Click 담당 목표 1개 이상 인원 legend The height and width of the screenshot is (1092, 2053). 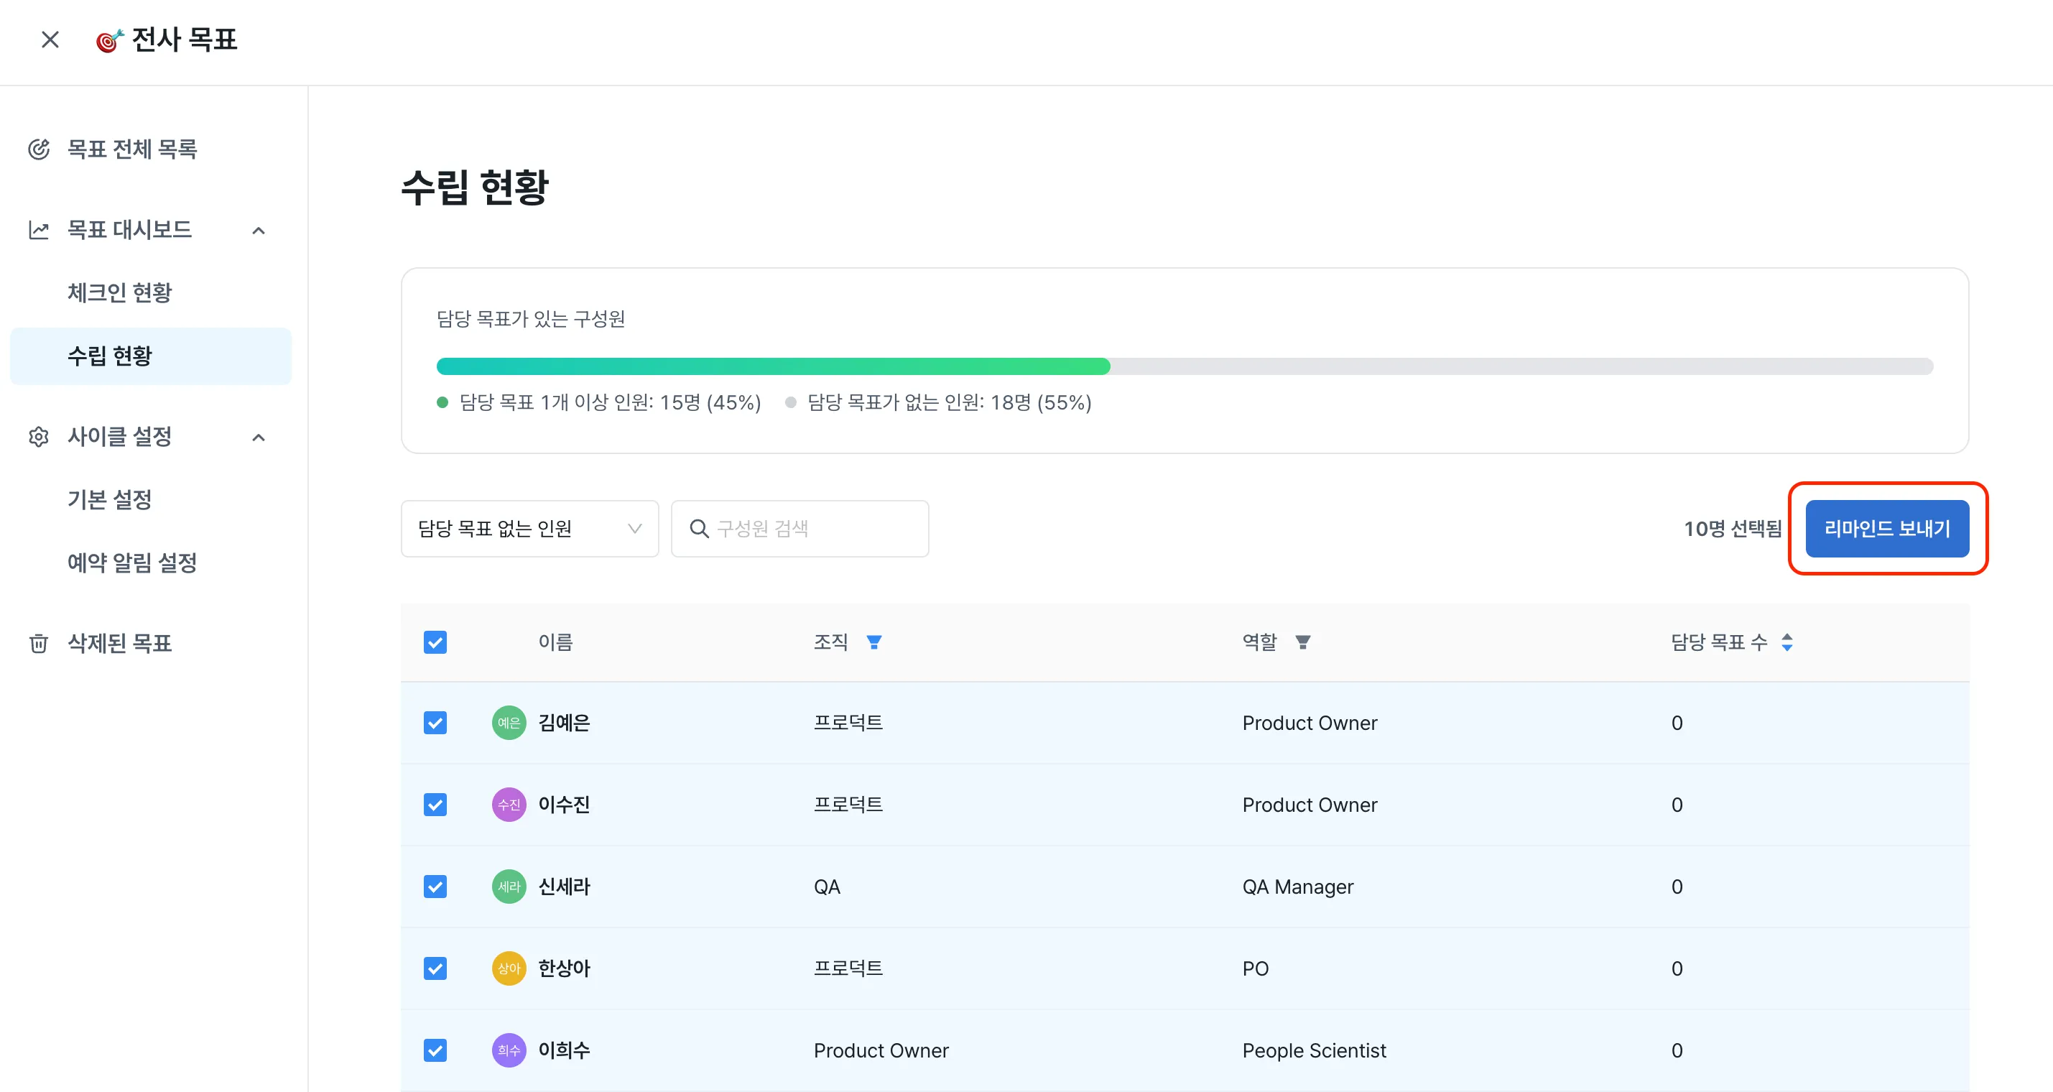coord(599,402)
